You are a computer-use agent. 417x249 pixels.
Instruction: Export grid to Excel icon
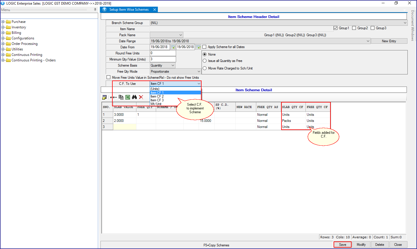pyautogui.click(x=128, y=97)
